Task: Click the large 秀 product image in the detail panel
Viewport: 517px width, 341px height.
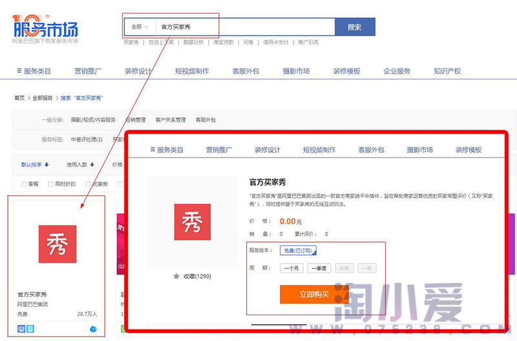Action: pos(193,222)
